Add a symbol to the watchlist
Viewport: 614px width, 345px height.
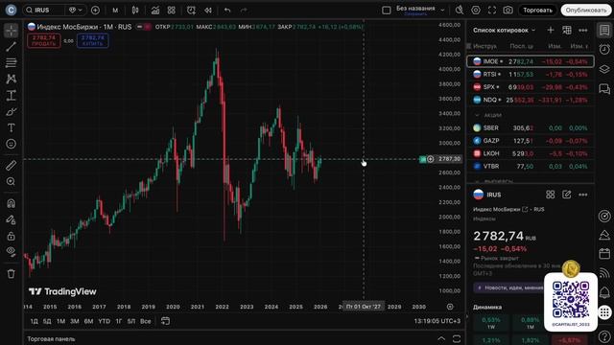point(551,30)
